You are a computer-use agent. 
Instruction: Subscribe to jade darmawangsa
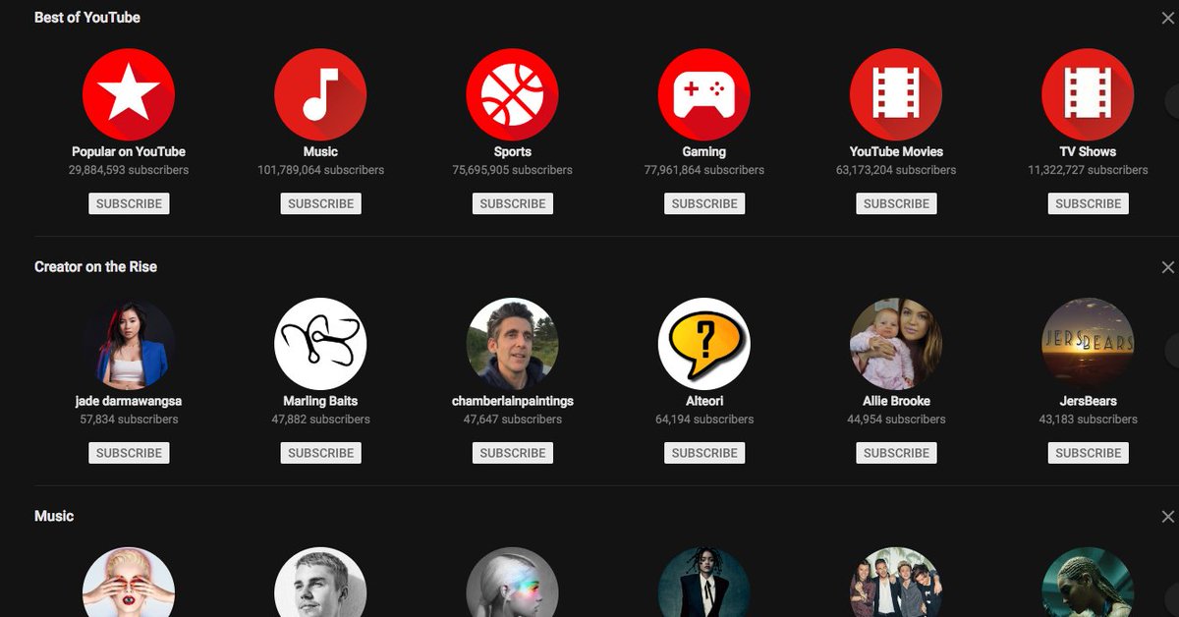point(129,453)
